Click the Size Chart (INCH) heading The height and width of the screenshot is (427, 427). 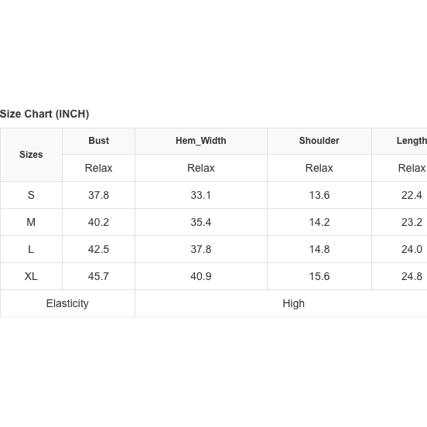[x=44, y=114]
